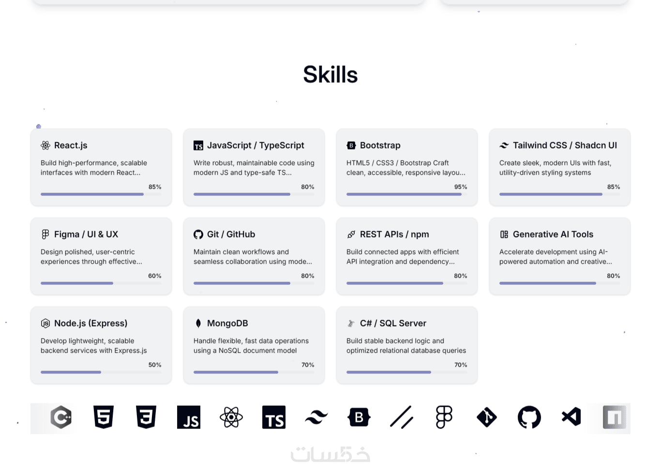Viewport: 661px width, 472px height.
Task: Select the C++ logo in the logo carousel
Action: click(x=61, y=417)
